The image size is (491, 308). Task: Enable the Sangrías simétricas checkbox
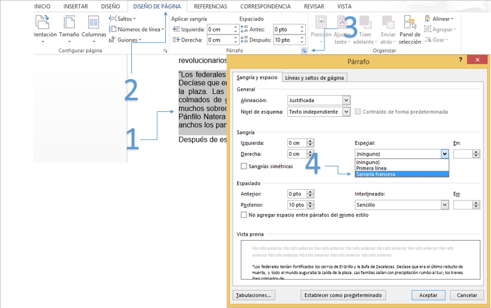click(244, 166)
